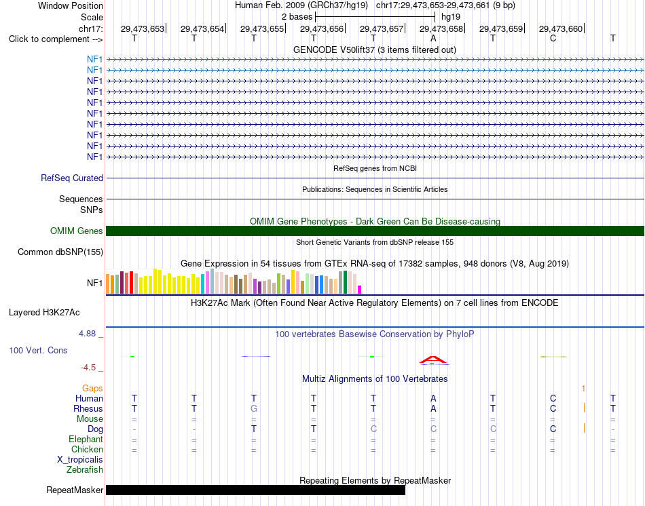Click the A base in the complement row

(433, 38)
